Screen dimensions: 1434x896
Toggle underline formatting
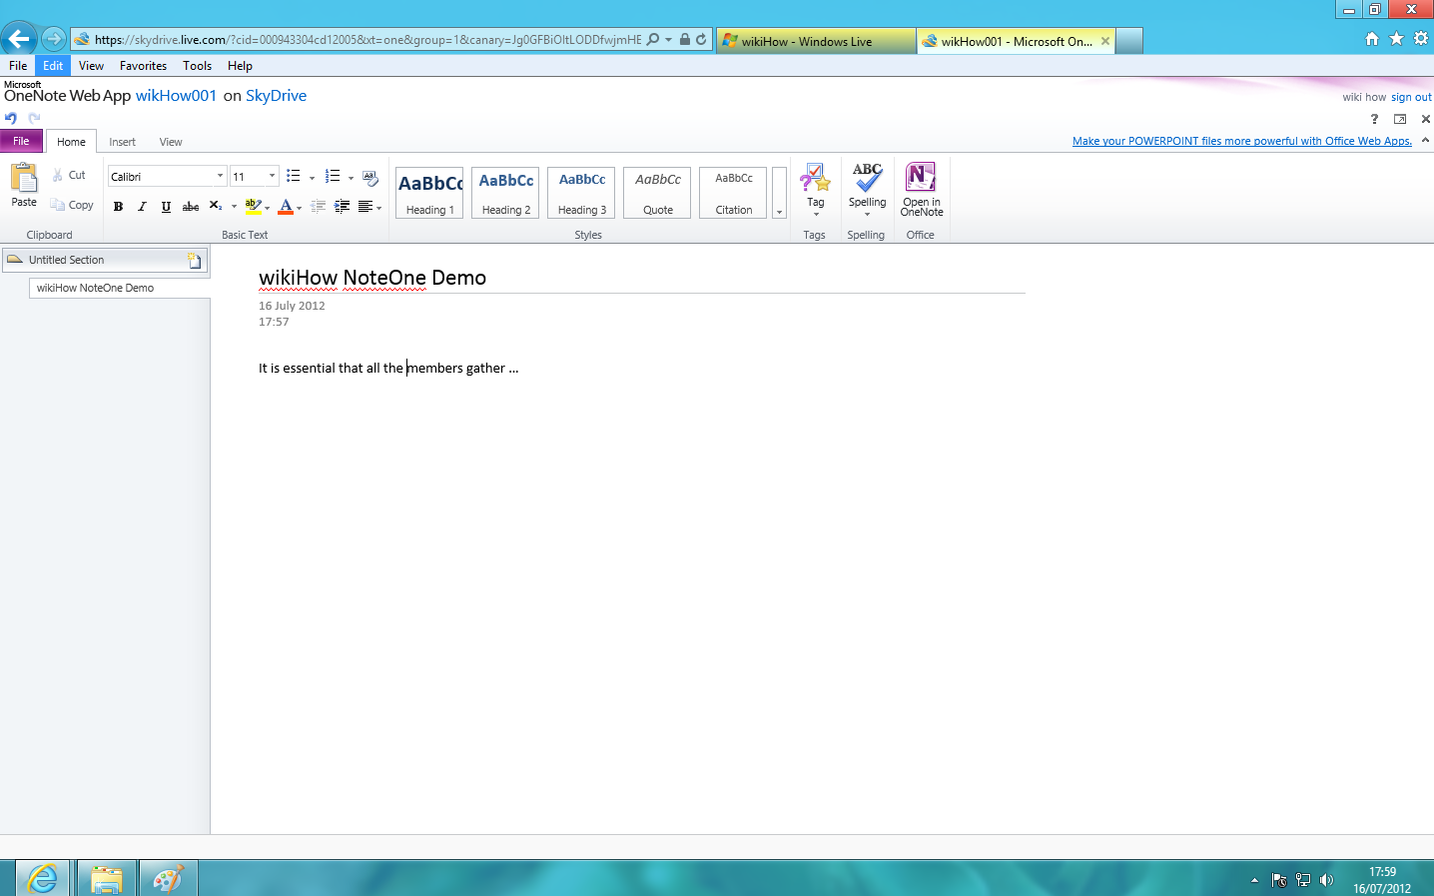click(x=166, y=207)
